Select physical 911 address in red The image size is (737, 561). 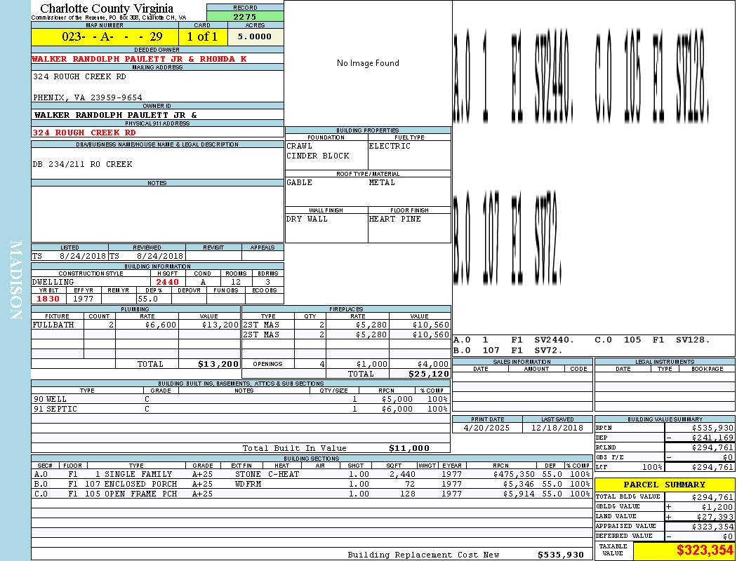(x=84, y=133)
